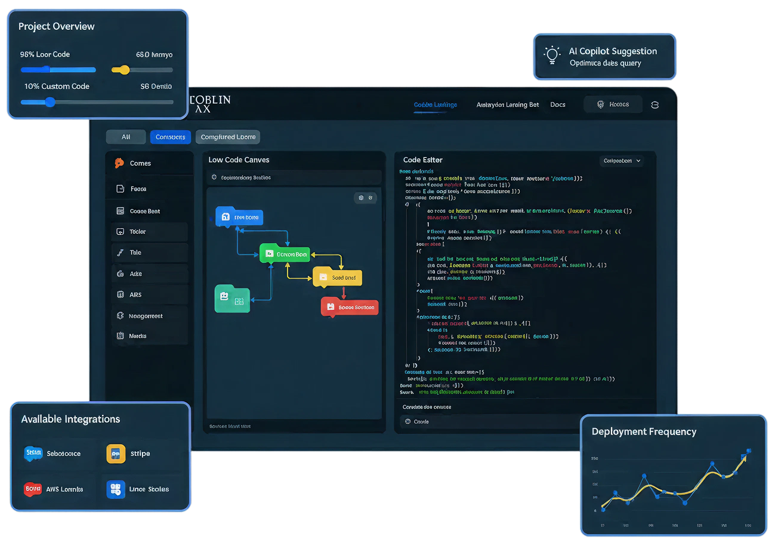Click the Hocacs button in header
Screen dimensions: 772x546
click(x=613, y=105)
